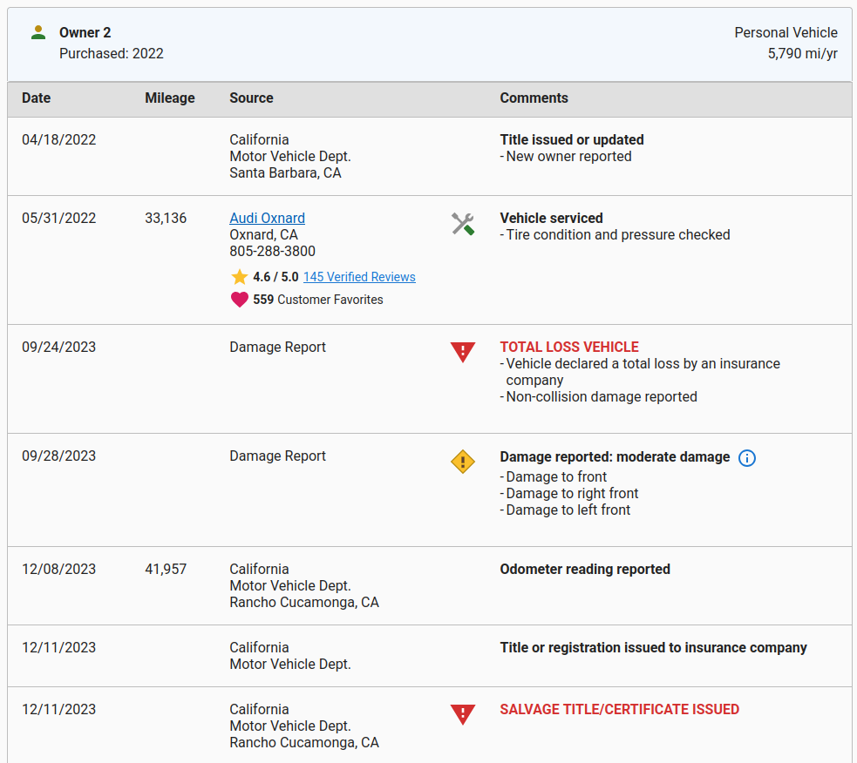Click the Damage reported: moderate damage heading

[x=615, y=457]
